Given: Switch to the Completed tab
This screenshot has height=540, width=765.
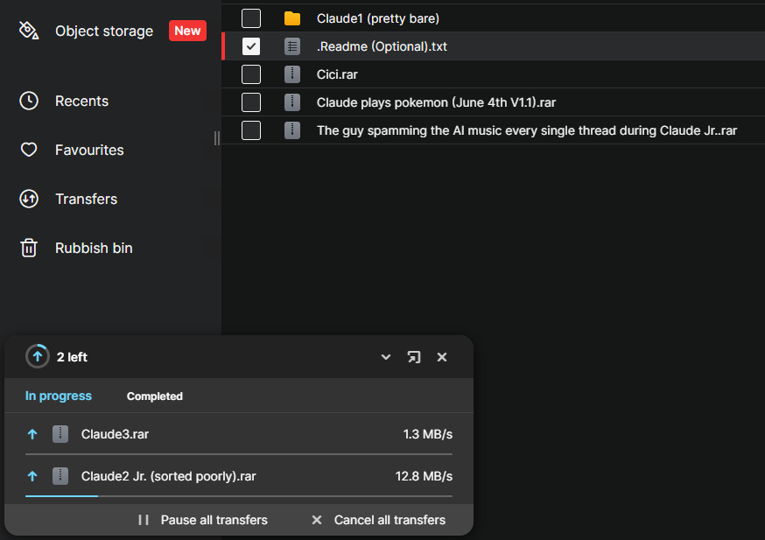Looking at the screenshot, I should (x=155, y=396).
